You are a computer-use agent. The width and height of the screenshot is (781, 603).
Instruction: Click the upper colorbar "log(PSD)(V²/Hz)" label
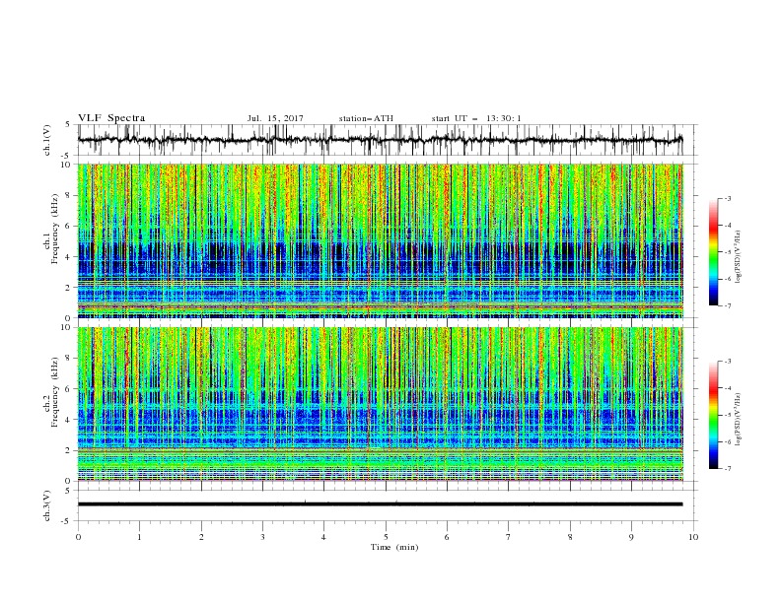(x=738, y=257)
